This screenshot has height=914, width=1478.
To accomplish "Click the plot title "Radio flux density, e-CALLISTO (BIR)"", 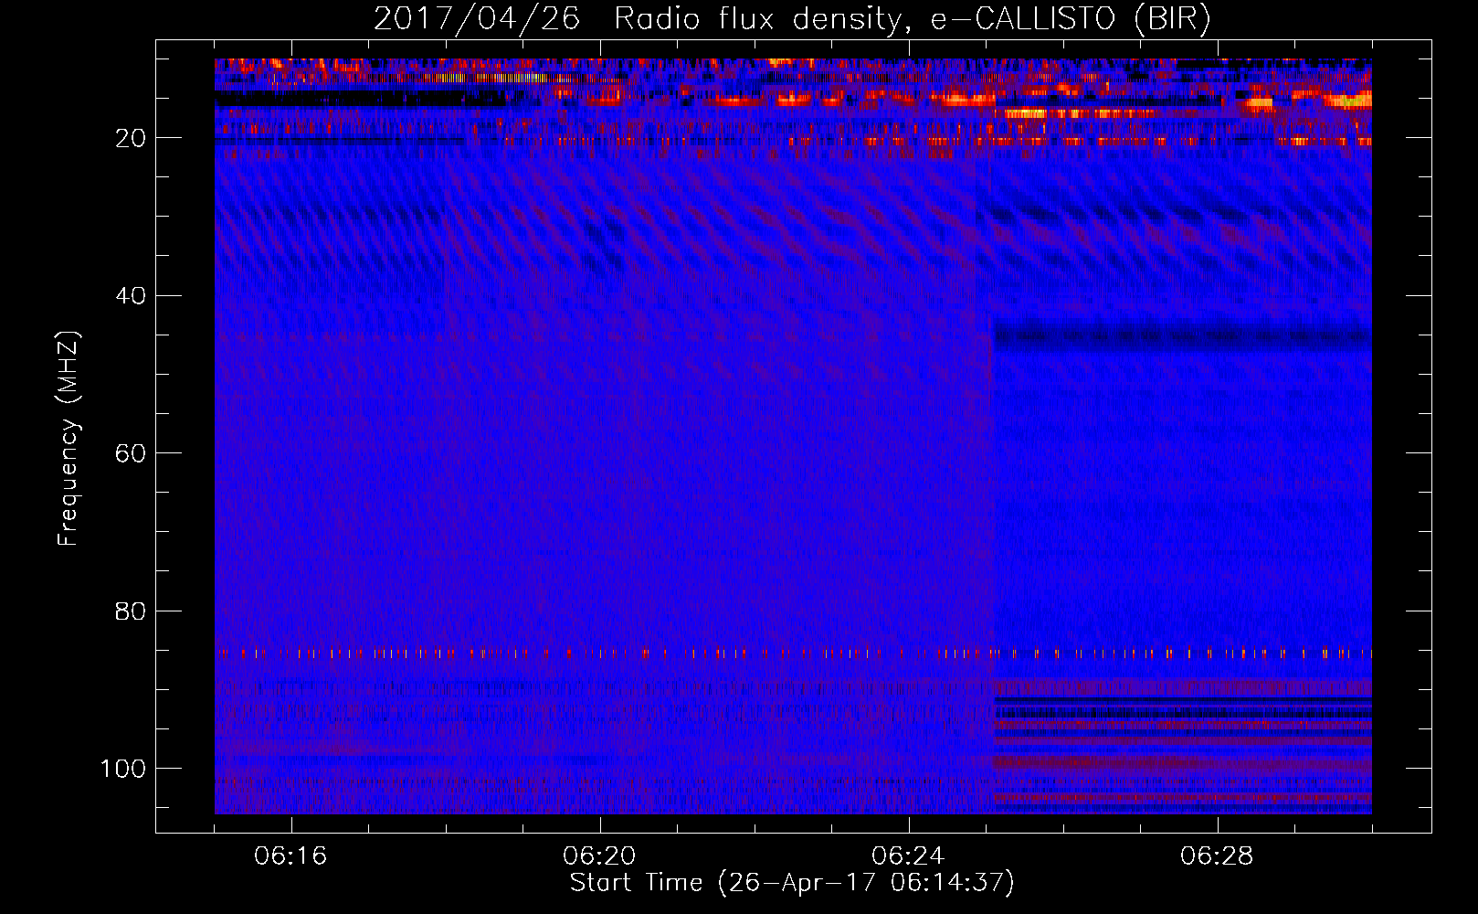I will (x=913, y=18).
